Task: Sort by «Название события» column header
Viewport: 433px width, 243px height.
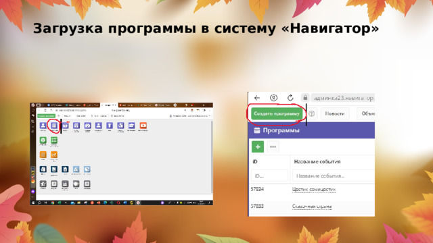Action: coord(317,162)
